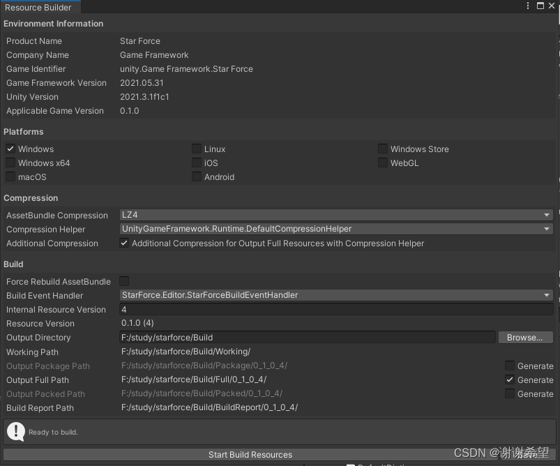Uncheck Additional Compression for output resources
Viewport: 560px width, 466px height.
(x=124, y=243)
